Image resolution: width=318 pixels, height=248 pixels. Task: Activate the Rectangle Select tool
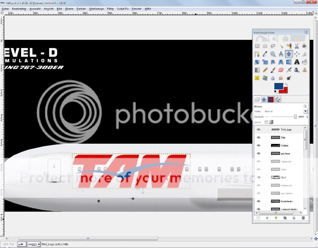(257, 46)
